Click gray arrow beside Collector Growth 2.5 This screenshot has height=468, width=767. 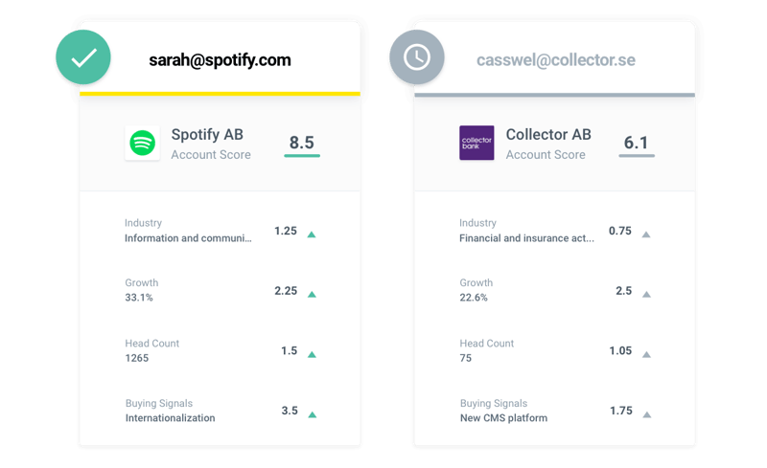point(646,294)
